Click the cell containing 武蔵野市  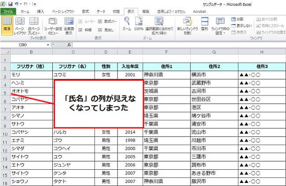pyautogui.click(x=214, y=83)
